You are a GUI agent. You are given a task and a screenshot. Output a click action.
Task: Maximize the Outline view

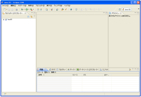138,13
